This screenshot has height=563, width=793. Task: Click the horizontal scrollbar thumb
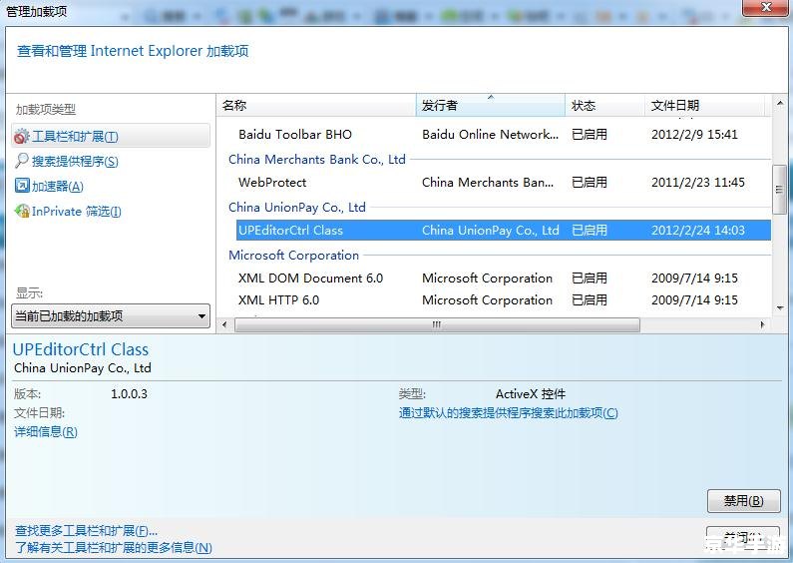coord(437,325)
